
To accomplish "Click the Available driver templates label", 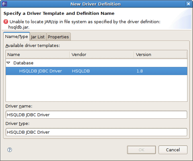I will pos(33,45).
